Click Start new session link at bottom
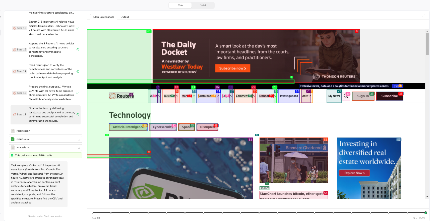Image resolution: width=430 pixels, height=221 pixels. [x=53, y=216]
